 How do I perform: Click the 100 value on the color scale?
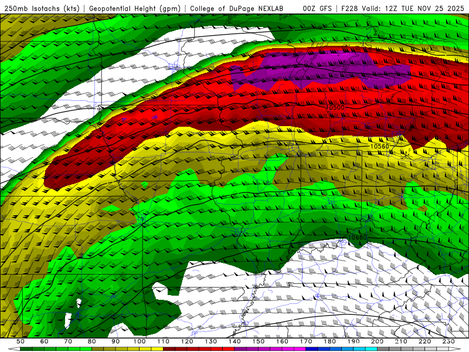140,341
